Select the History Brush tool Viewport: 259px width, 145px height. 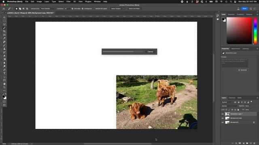click(4, 52)
